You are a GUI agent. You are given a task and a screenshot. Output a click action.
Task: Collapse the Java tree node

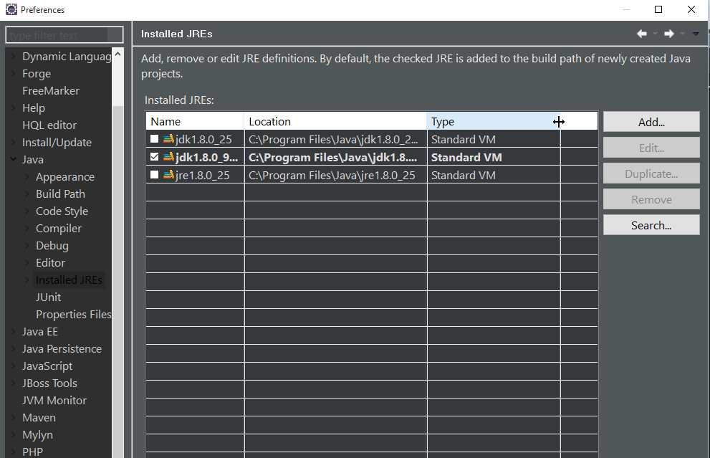point(13,159)
